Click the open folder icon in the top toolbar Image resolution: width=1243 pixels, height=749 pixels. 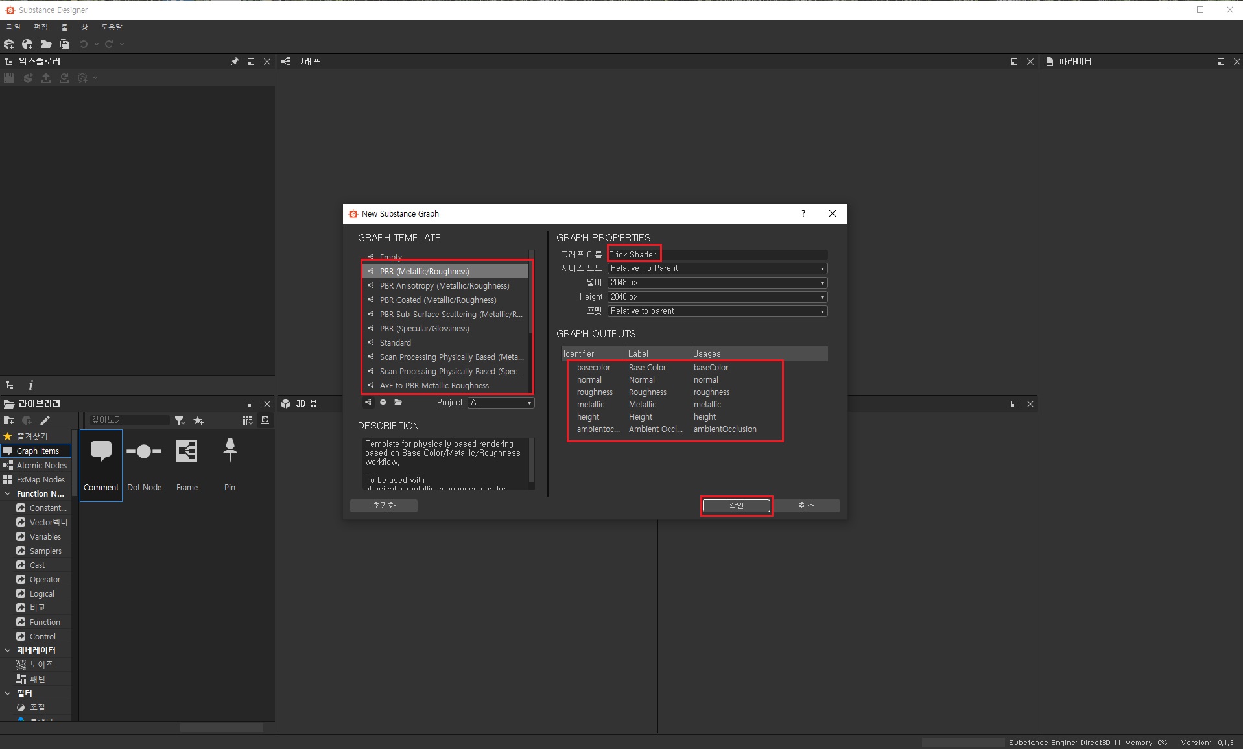[46, 44]
